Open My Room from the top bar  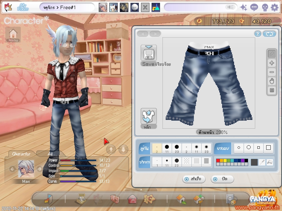23,7
